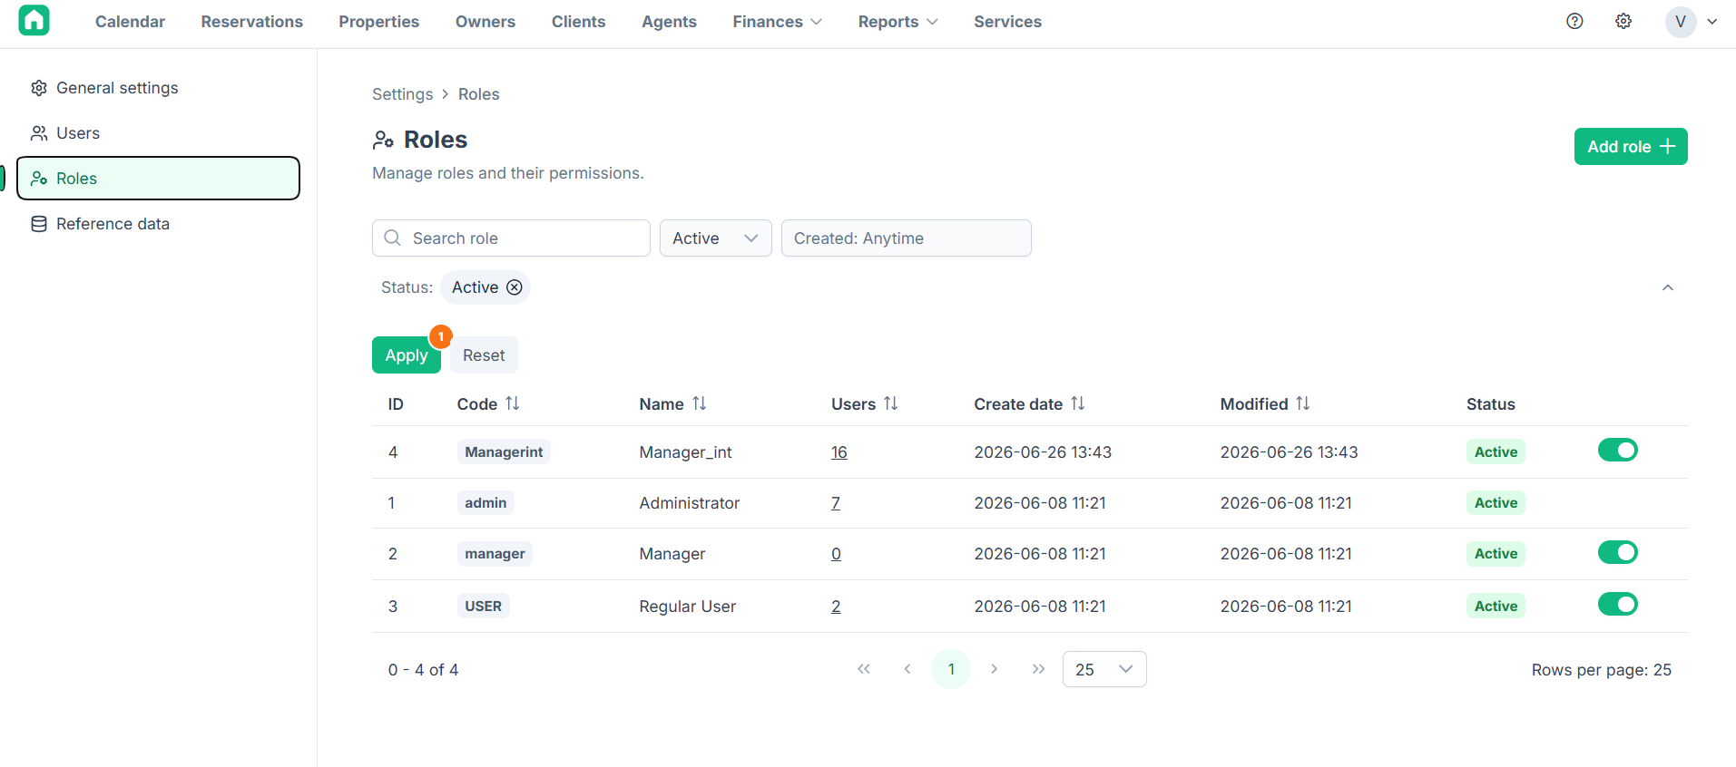1736x767 pixels.
Task: Toggle off the Manager role switch
Action: (x=1617, y=552)
